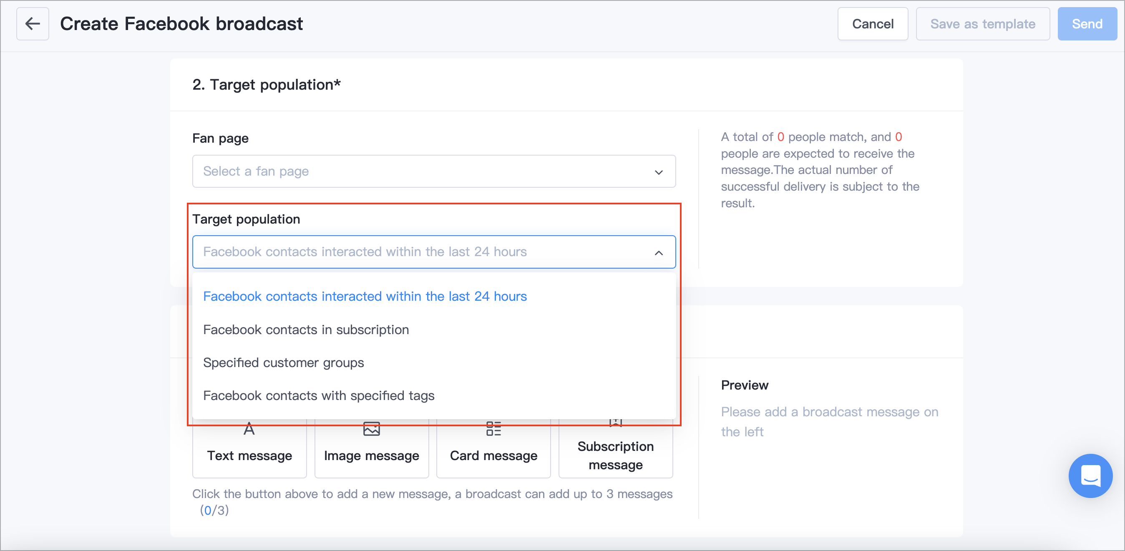Screen dimensions: 1125x551
Task: Click the 0/3 message counter
Action: coord(214,511)
